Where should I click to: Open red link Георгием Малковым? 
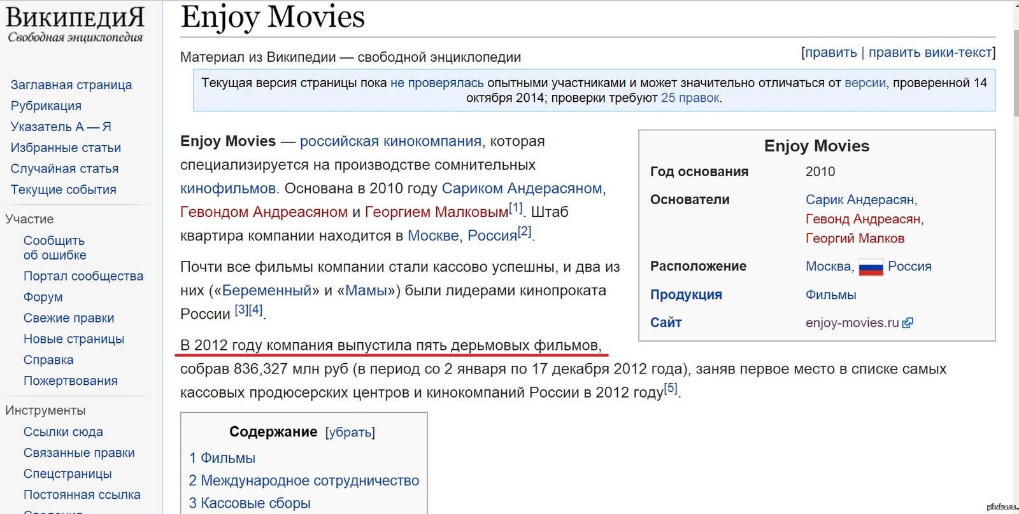click(x=437, y=212)
